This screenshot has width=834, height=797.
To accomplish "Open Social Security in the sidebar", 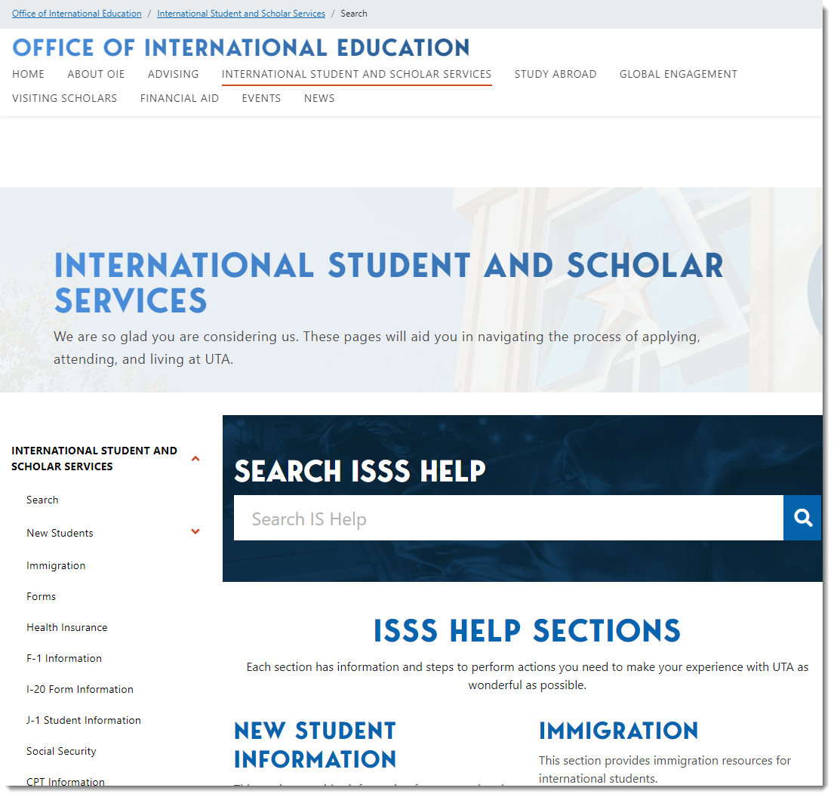I will point(61,751).
